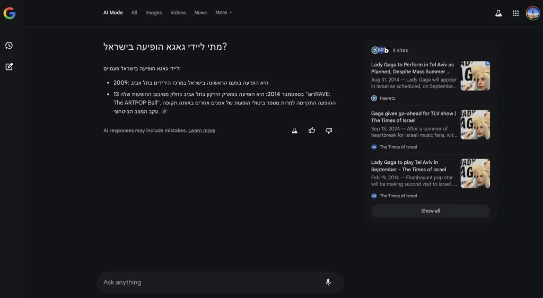Click the Ask anything input field

tap(220, 282)
